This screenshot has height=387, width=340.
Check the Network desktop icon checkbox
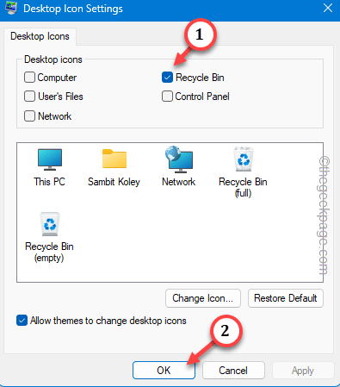(29, 116)
